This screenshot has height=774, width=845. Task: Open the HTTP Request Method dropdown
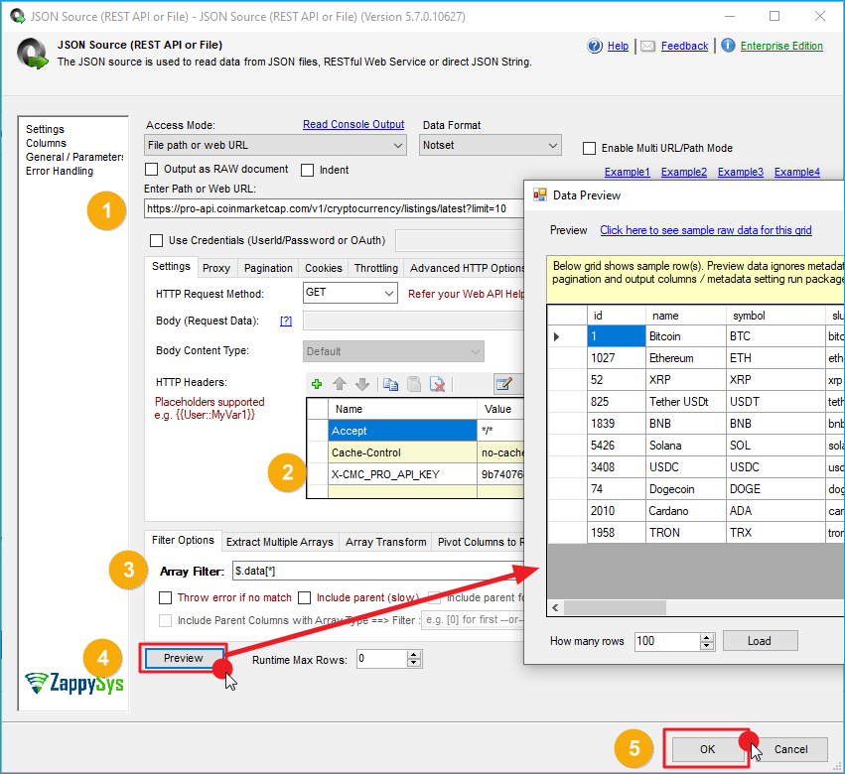[351, 293]
